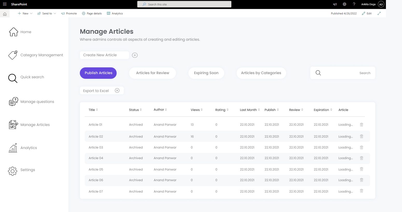Click the trash icon for Article 04
Screen dimensions: 402x212
coord(361,158)
